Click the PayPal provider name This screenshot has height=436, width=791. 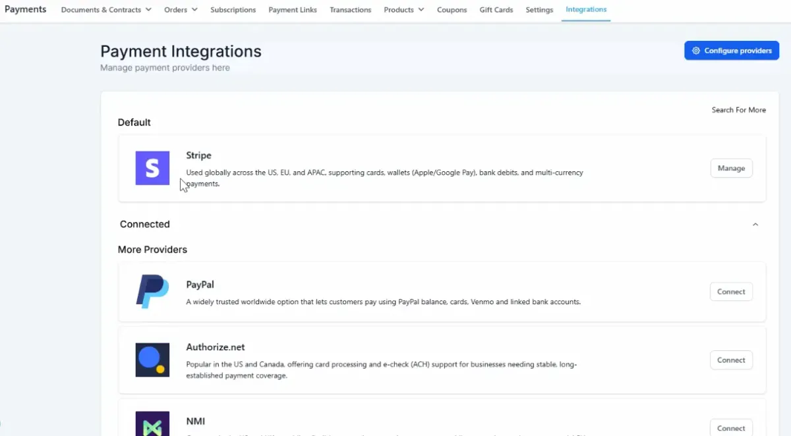click(x=200, y=285)
